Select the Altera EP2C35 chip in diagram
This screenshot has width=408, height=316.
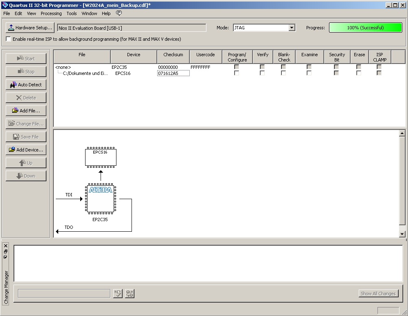101,199
